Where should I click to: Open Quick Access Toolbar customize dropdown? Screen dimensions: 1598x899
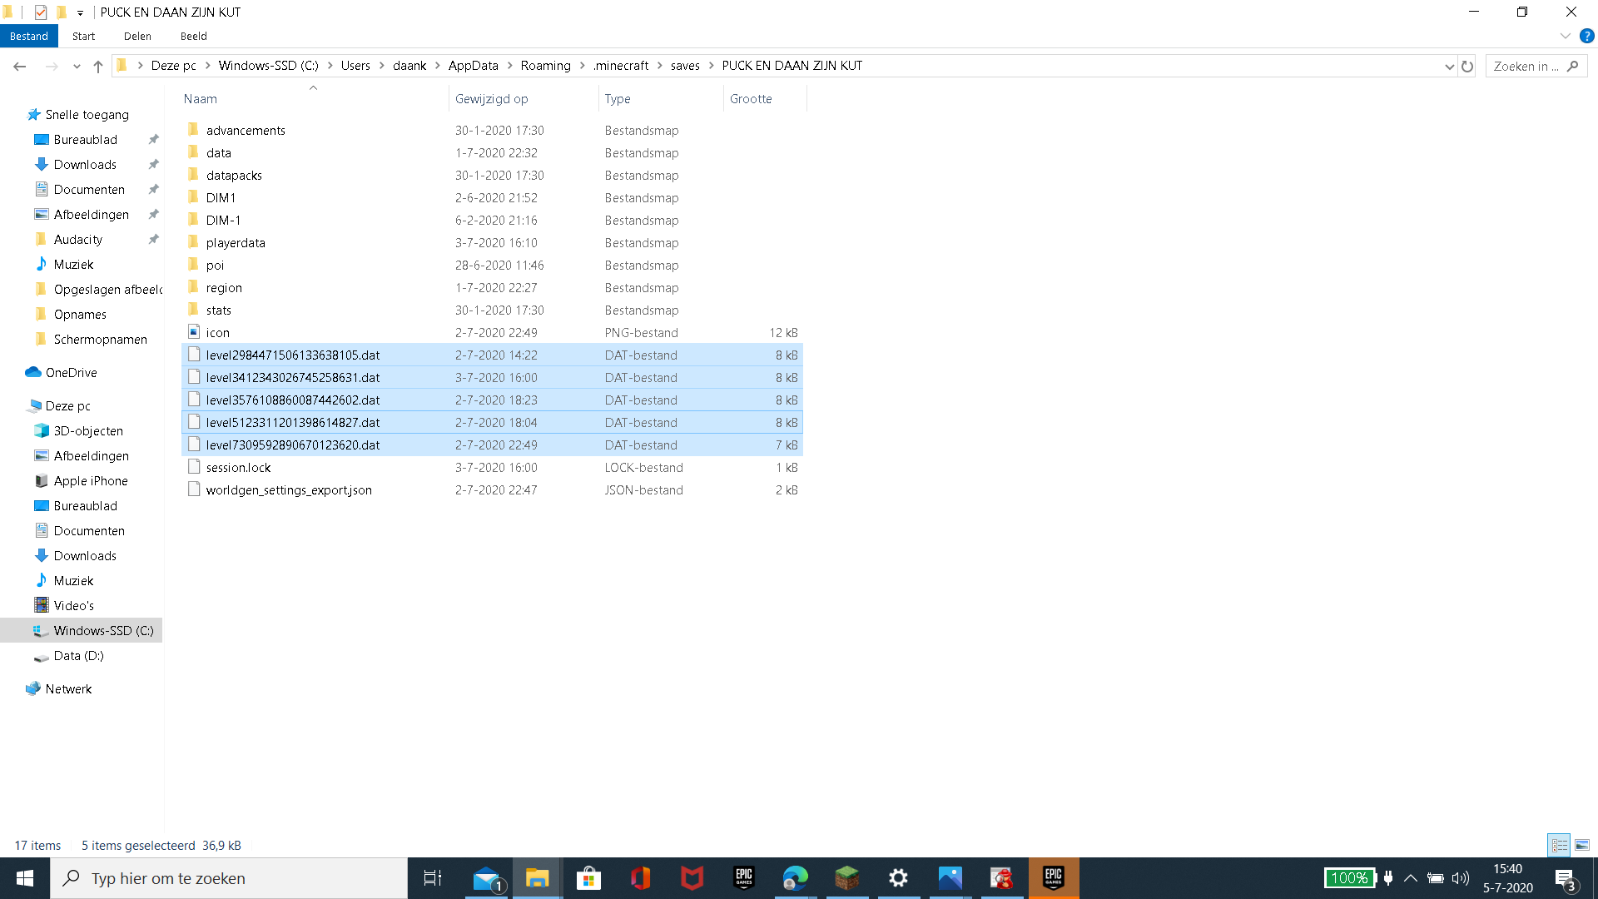pyautogui.click(x=80, y=12)
